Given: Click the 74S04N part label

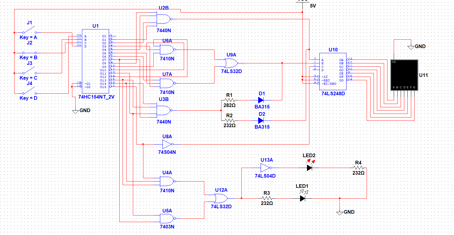Looking at the screenshot, I should click(167, 152).
